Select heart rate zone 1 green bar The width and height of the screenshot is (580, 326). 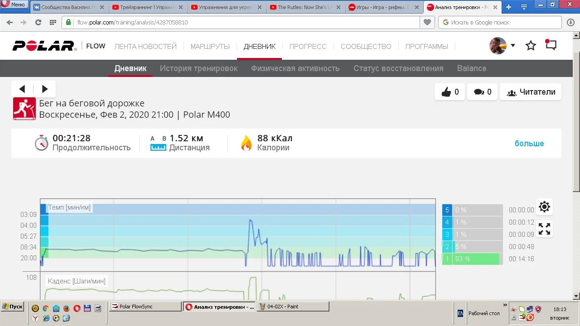(471, 259)
